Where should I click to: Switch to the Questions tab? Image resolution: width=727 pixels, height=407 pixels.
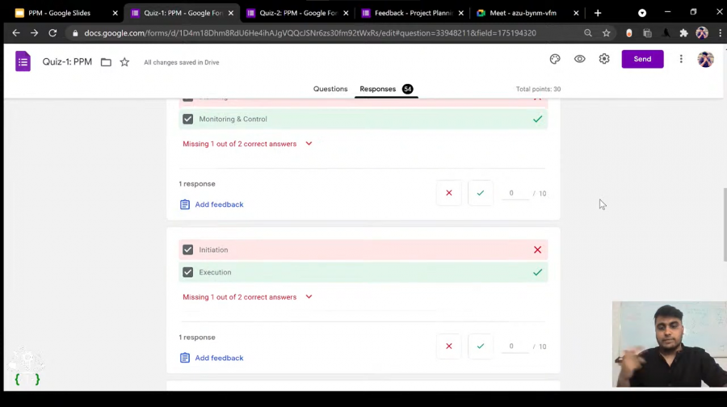330,89
